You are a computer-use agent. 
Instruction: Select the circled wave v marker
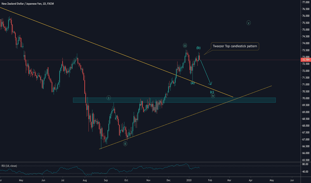(x=249, y=23)
